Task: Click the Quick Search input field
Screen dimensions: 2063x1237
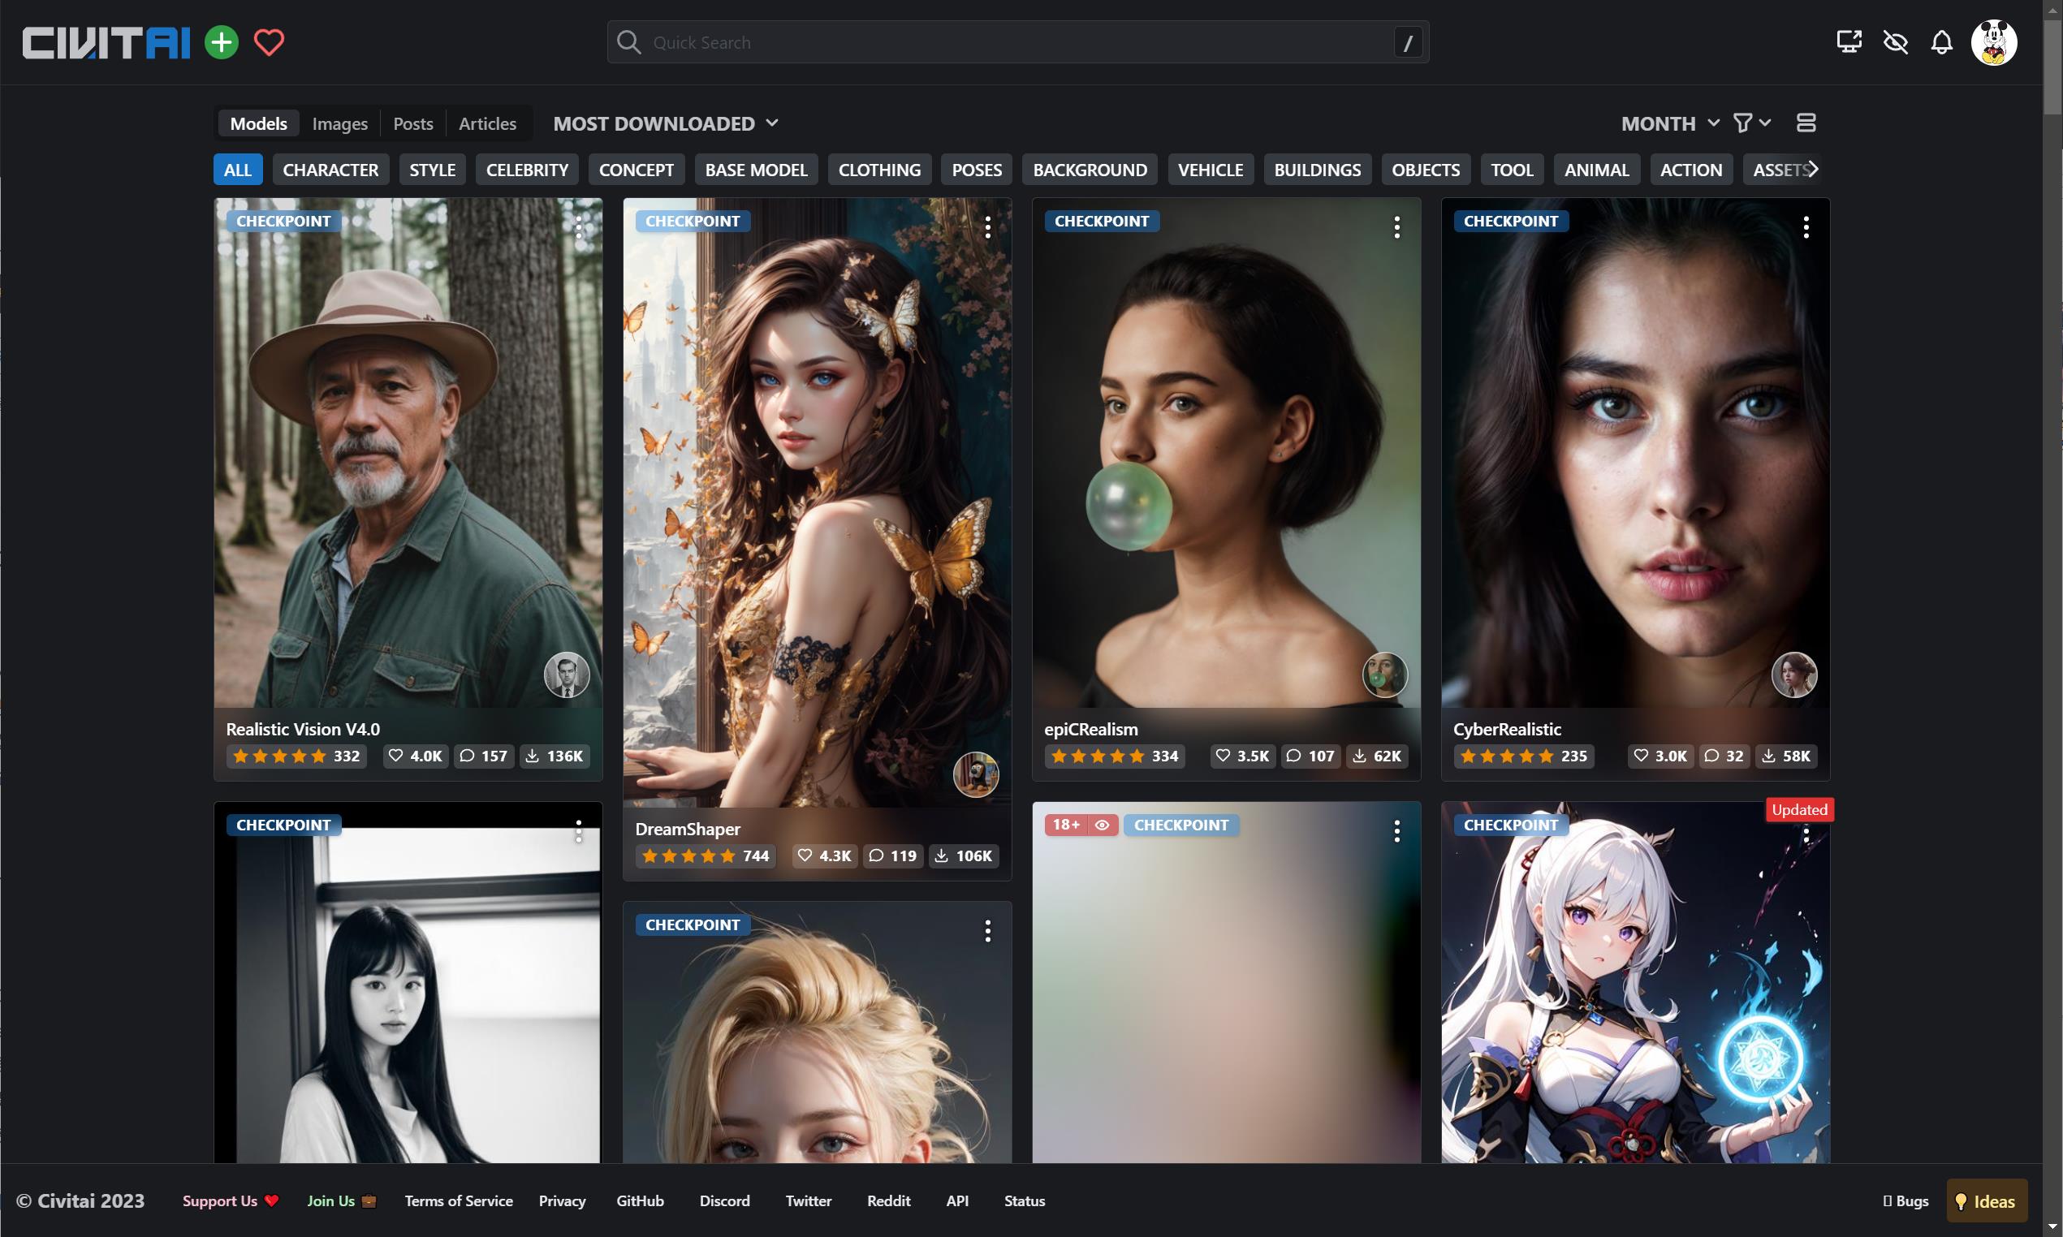Action: click(1018, 41)
